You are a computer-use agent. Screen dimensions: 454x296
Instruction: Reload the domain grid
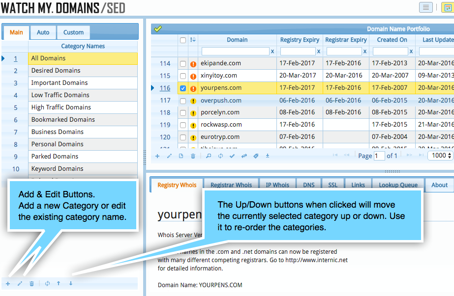click(x=220, y=156)
